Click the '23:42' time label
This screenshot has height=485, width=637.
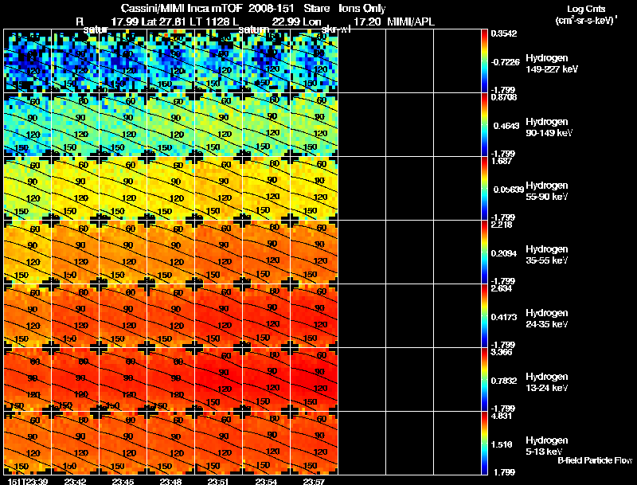[x=75, y=481]
